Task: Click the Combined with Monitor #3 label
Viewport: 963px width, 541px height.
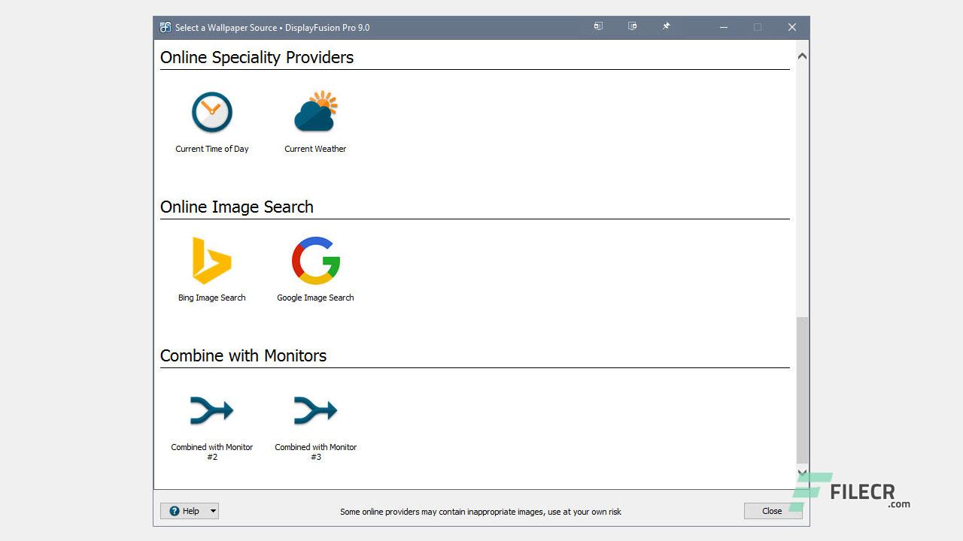Action: 316,452
